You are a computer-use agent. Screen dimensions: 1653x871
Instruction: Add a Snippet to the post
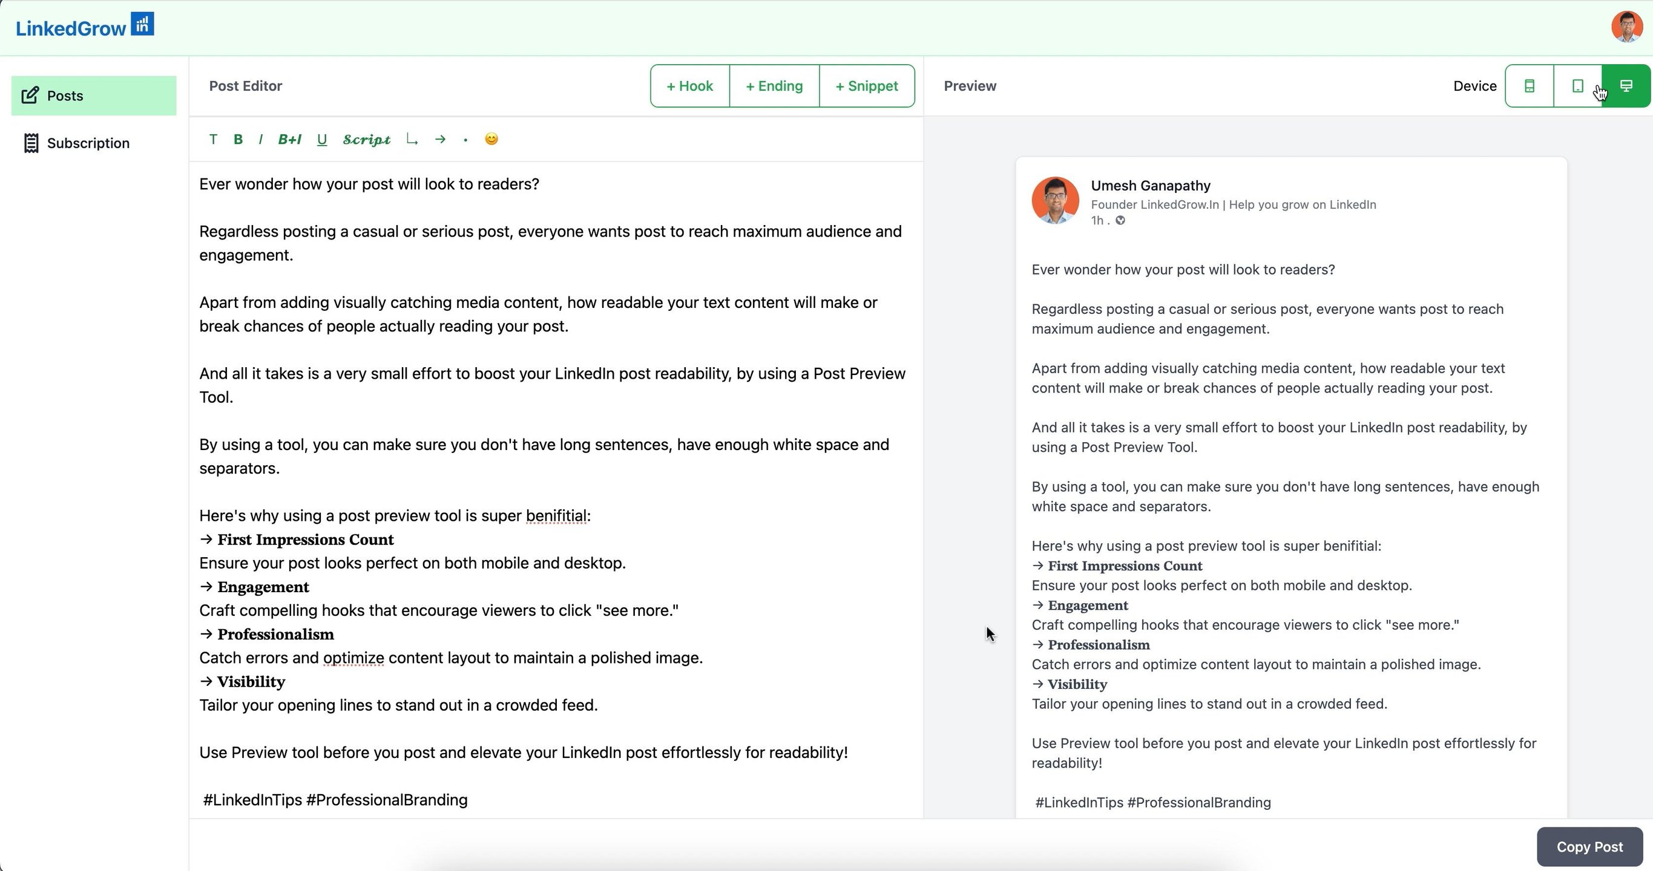point(866,86)
